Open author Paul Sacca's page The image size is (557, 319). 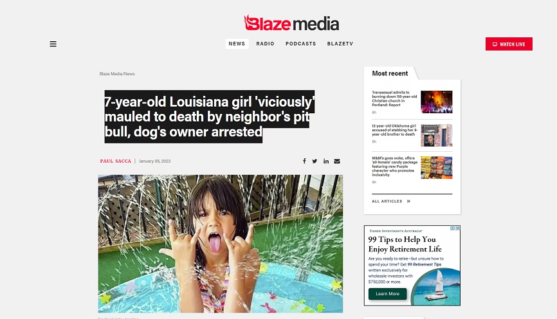[115, 161]
